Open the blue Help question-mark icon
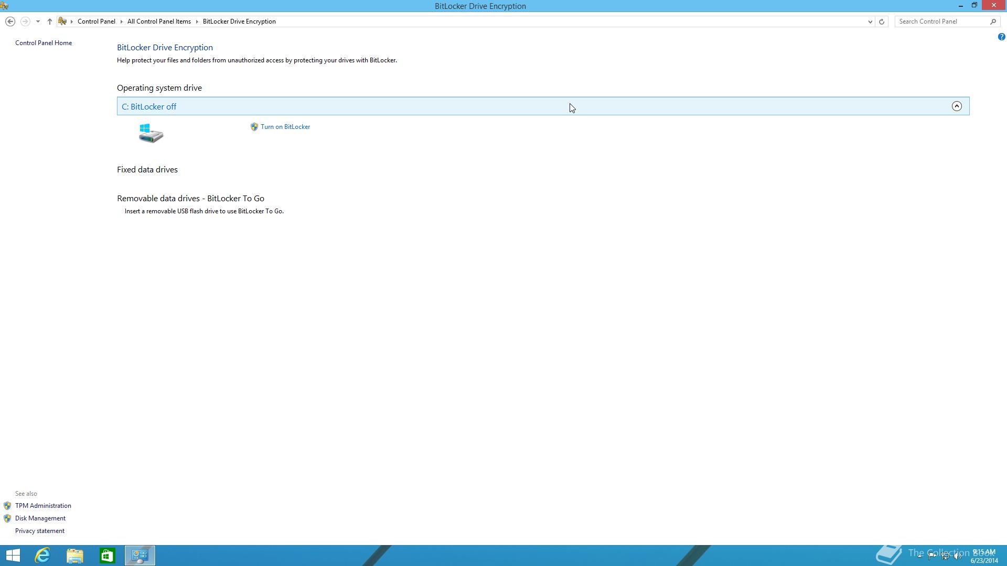Image resolution: width=1007 pixels, height=566 pixels. [x=1001, y=37]
